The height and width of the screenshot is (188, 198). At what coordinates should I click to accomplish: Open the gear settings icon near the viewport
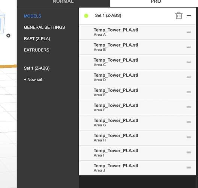pos(8,36)
